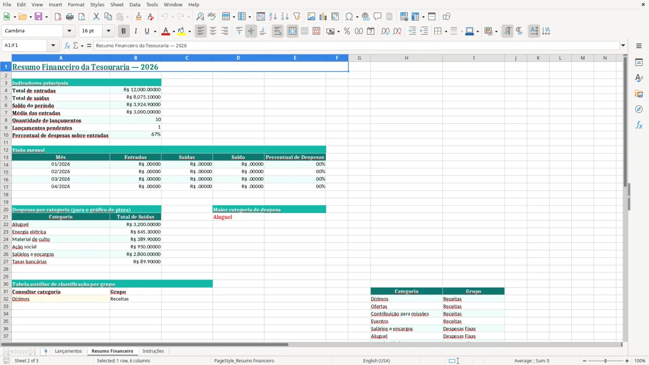Toggle Wrap Text button
Image resolution: width=649 pixels, height=365 pixels.
tap(278, 31)
